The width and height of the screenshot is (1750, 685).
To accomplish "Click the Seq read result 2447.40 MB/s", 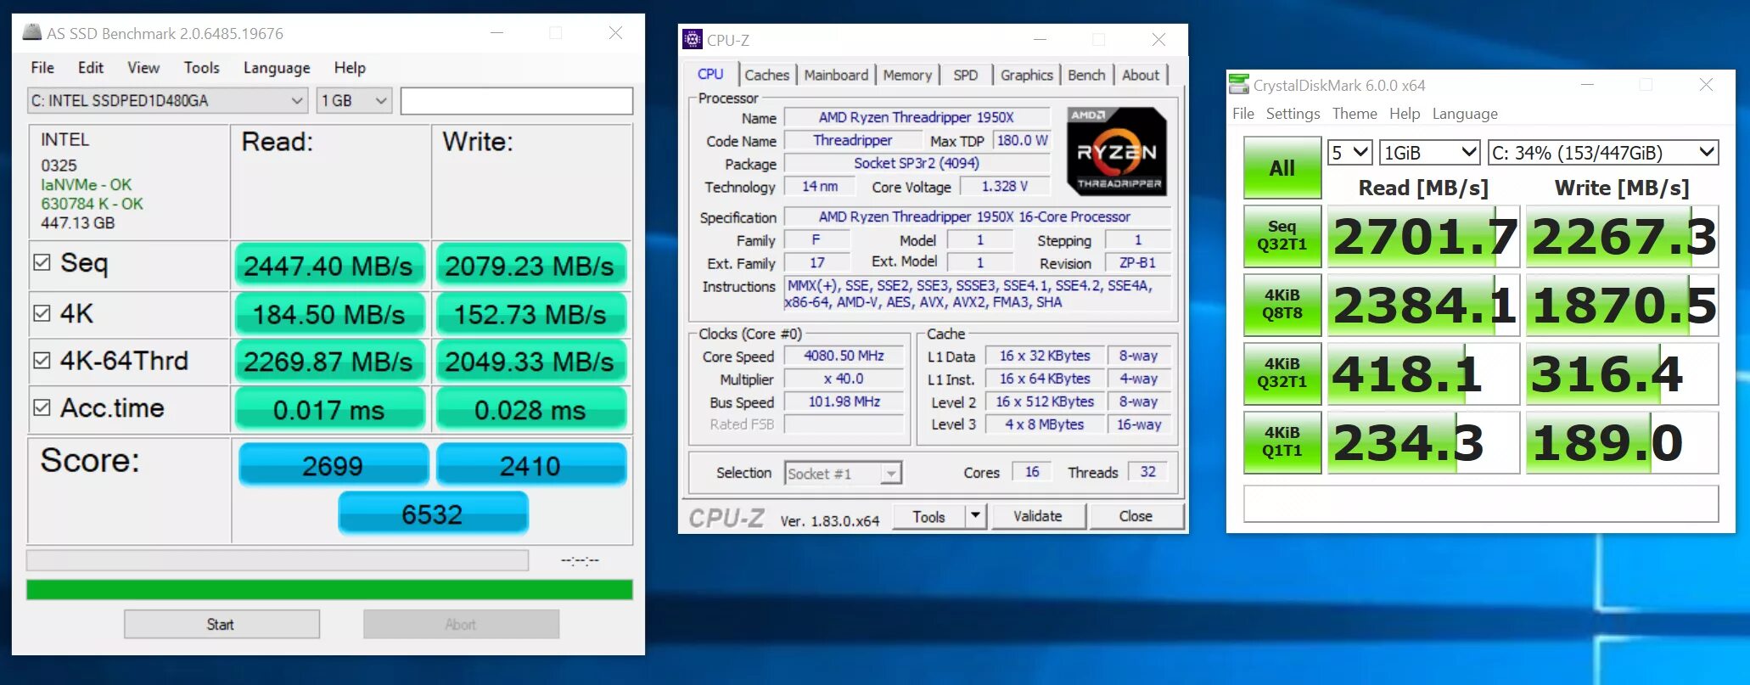I will click(329, 266).
